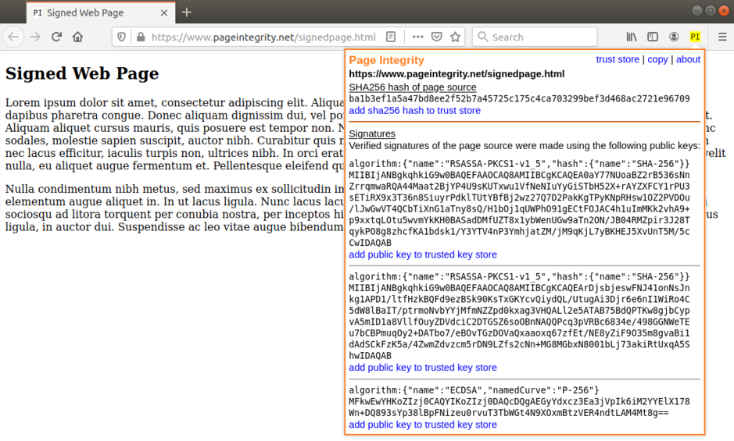Add second RSASSA key ending hwIDAQAB to trusted key store
Screen dimensions: 734x441
point(423,368)
